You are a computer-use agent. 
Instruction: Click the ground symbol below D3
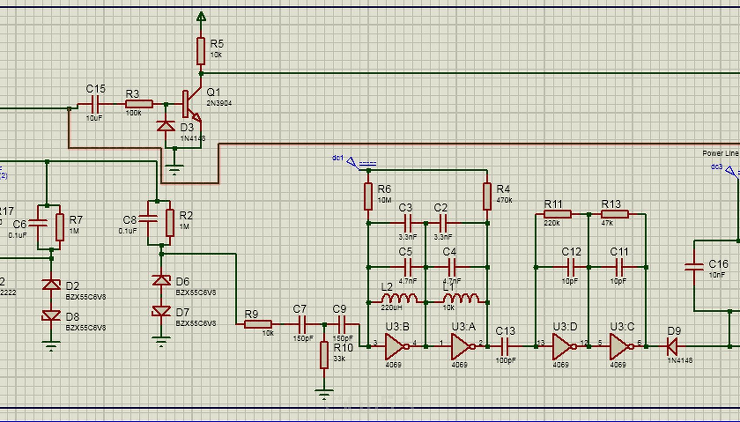point(174,169)
